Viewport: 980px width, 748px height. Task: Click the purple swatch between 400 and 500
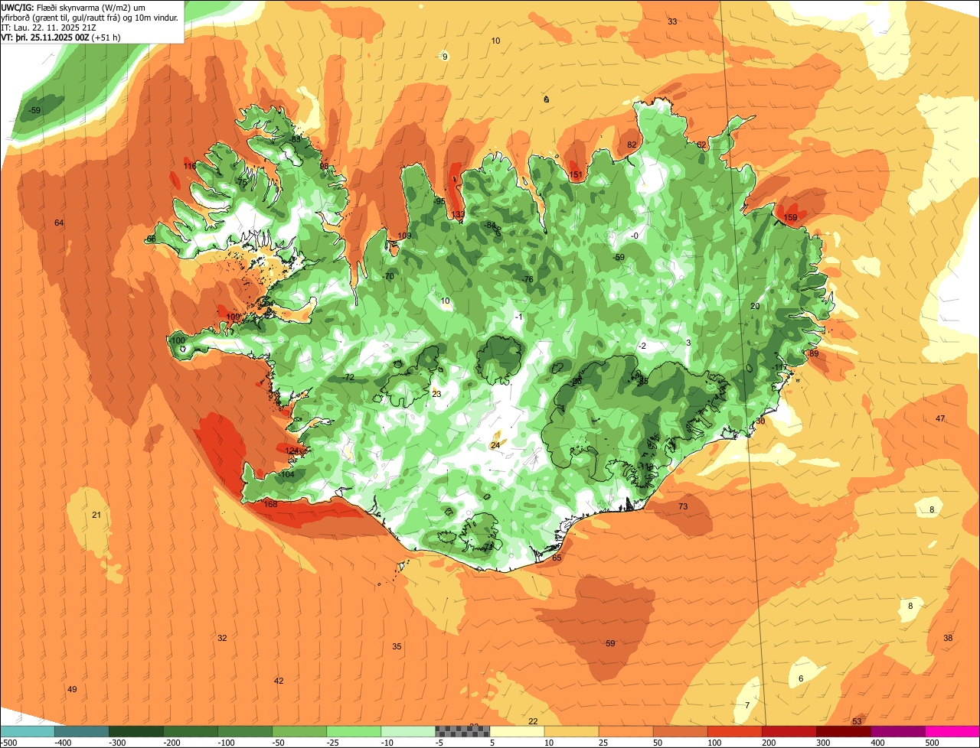pyautogui.click(x=897, y=731)
